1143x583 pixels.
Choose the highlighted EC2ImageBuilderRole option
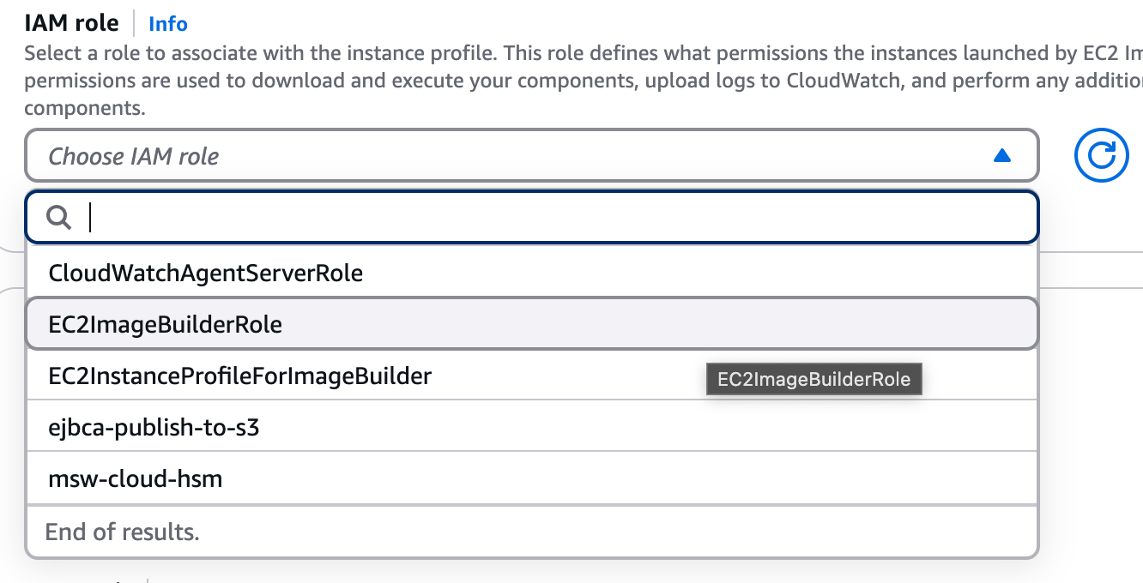click(x=166, y=325)
